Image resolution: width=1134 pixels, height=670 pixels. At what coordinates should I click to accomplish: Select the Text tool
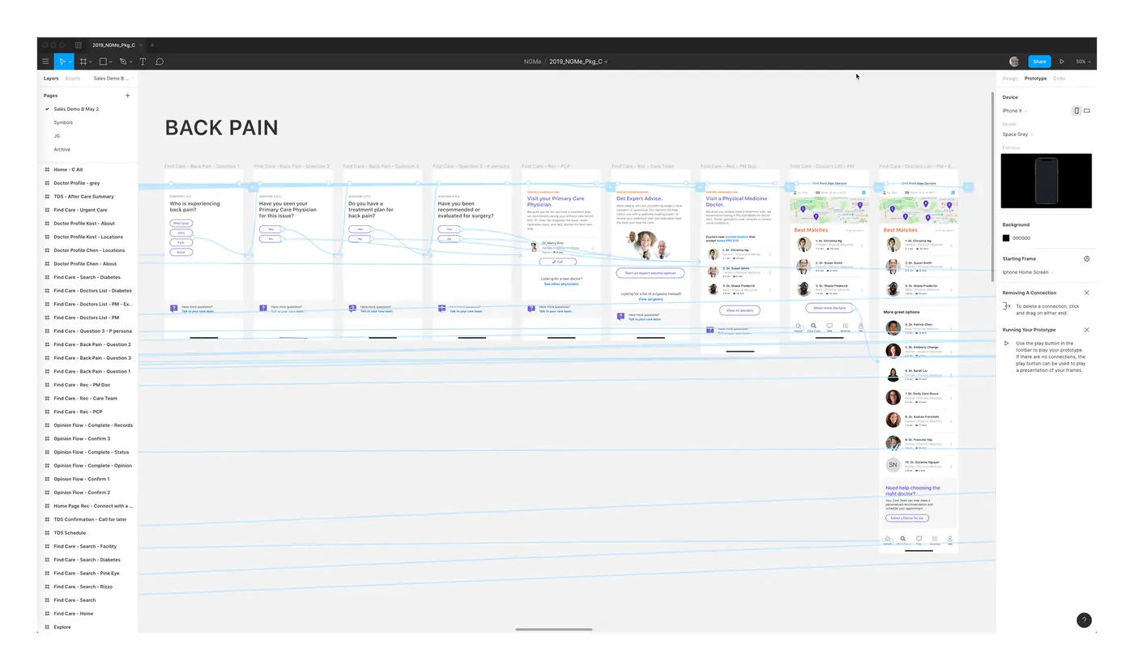(143, 62)
